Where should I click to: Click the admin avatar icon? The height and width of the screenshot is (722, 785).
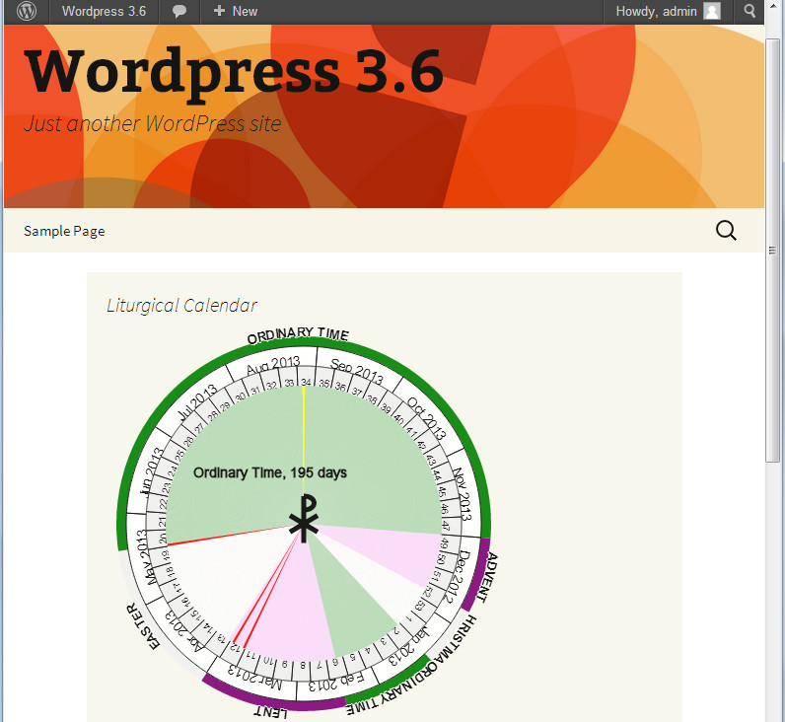pos(712,11)
